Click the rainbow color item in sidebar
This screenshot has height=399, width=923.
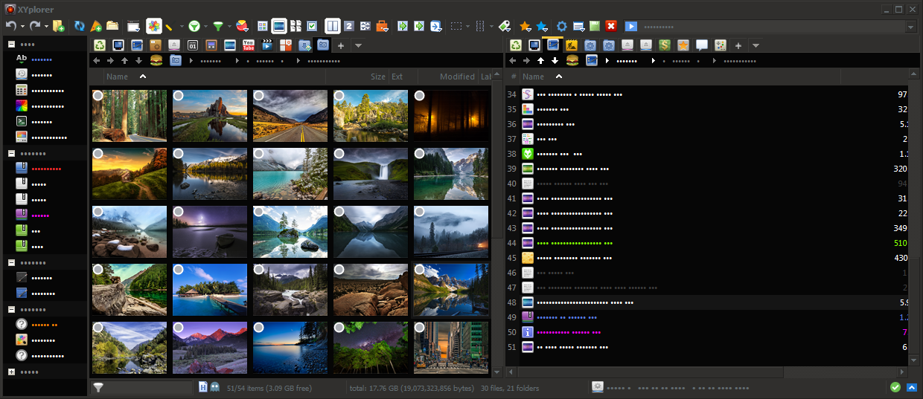[22, 105]
